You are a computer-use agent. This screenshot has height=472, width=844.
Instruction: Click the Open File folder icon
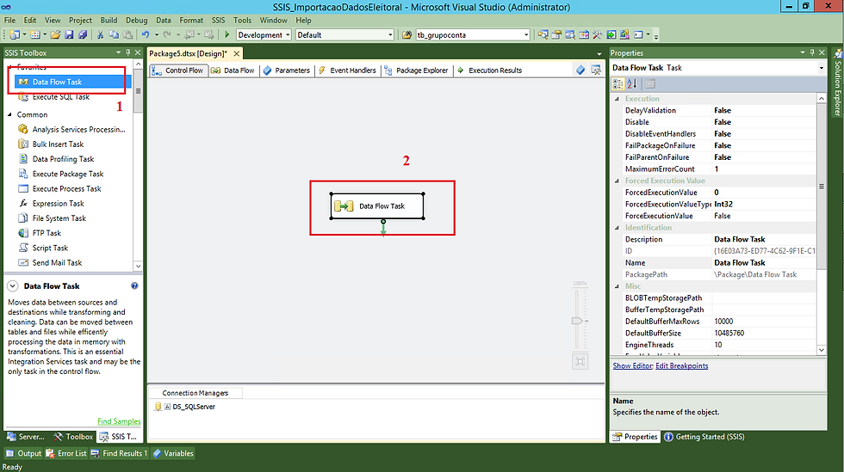pyautogui.click(x=55, y=35)
